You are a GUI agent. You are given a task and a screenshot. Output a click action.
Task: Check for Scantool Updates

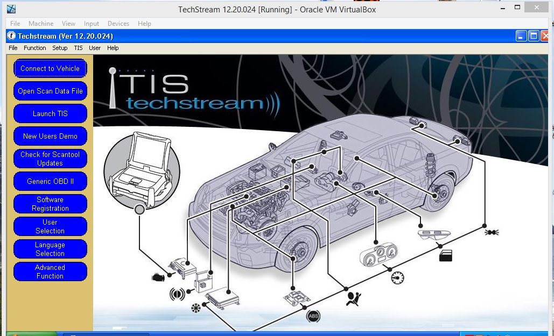coord(50,159)
